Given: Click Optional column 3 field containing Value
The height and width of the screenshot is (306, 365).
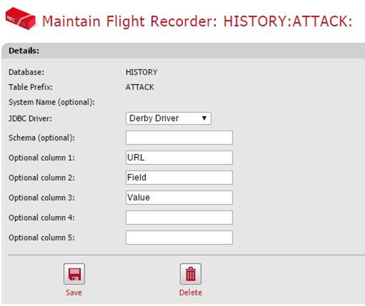Looking at the screenshot, I should point(179,198).
